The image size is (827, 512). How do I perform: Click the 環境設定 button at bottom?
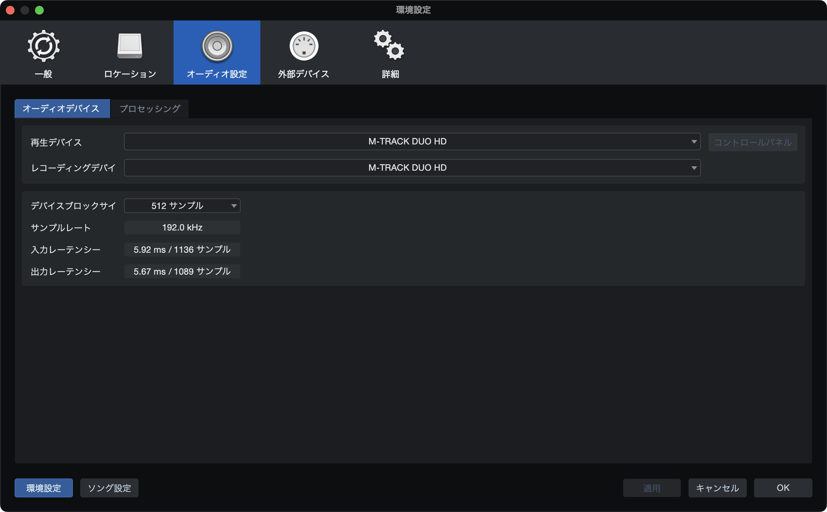[44, 488]
